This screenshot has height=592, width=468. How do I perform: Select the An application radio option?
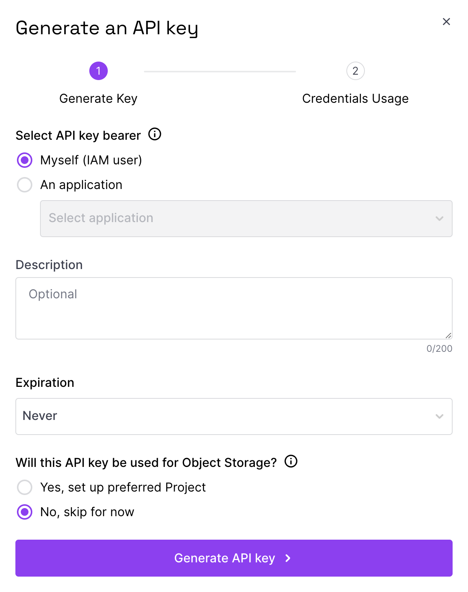[x=24, y=185]
